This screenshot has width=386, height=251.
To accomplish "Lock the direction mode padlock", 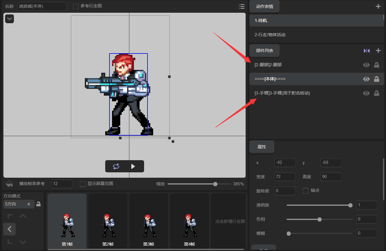I will [x=39, y=204].
